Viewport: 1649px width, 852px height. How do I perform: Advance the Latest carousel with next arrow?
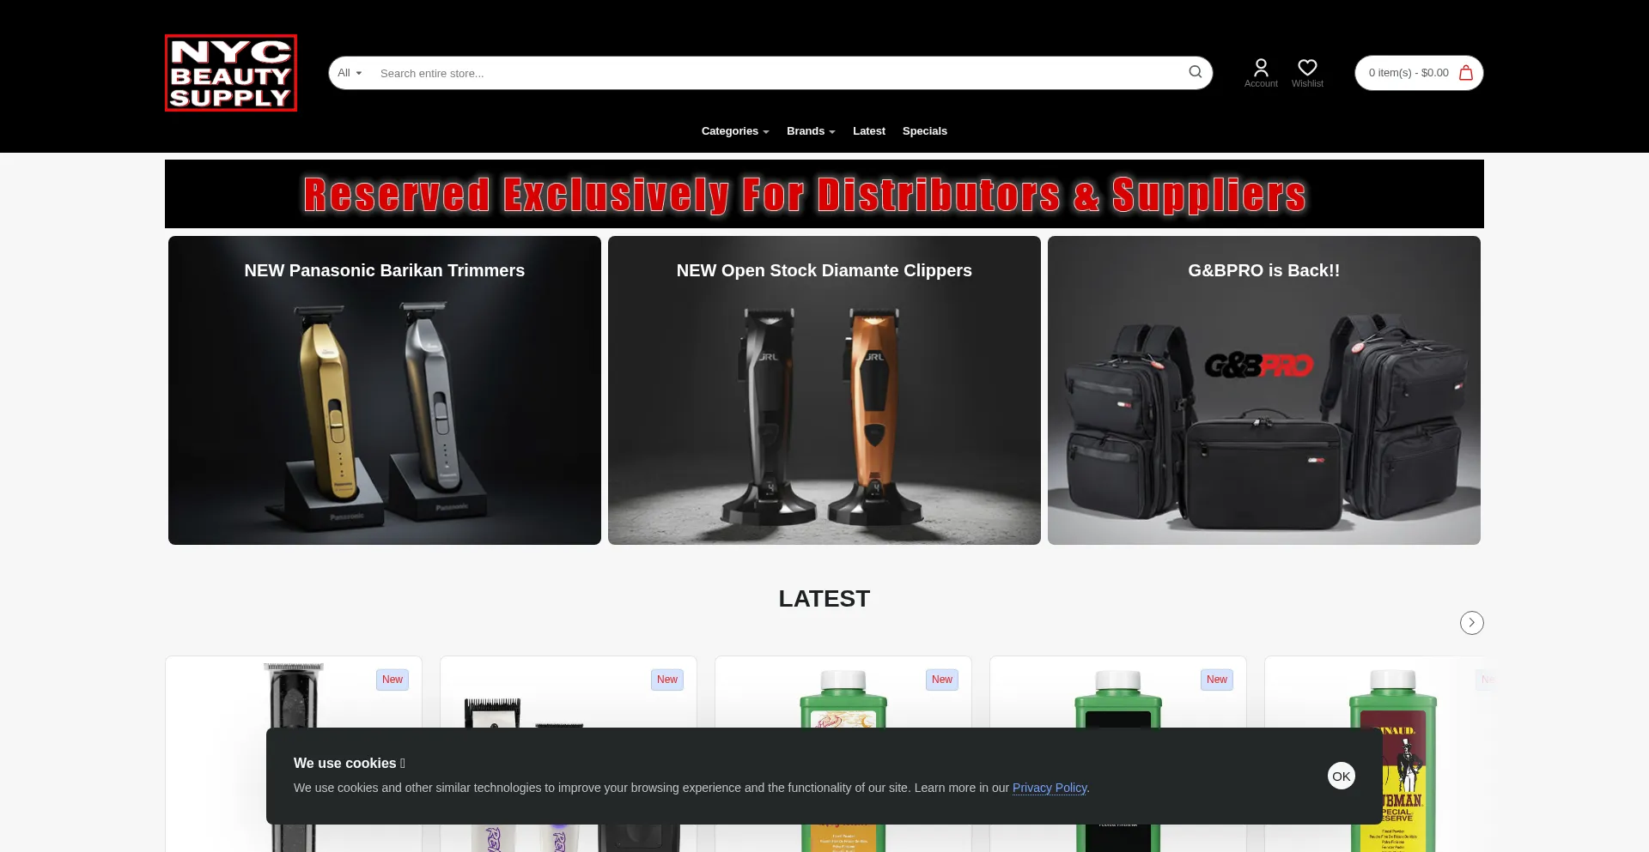coord(1471,623)
